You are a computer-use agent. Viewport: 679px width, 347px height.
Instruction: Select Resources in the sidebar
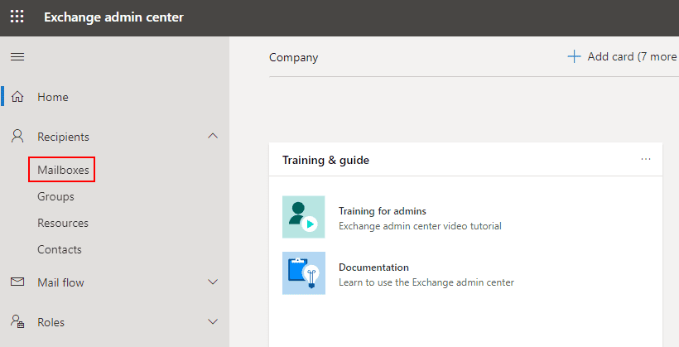(63, 223)
